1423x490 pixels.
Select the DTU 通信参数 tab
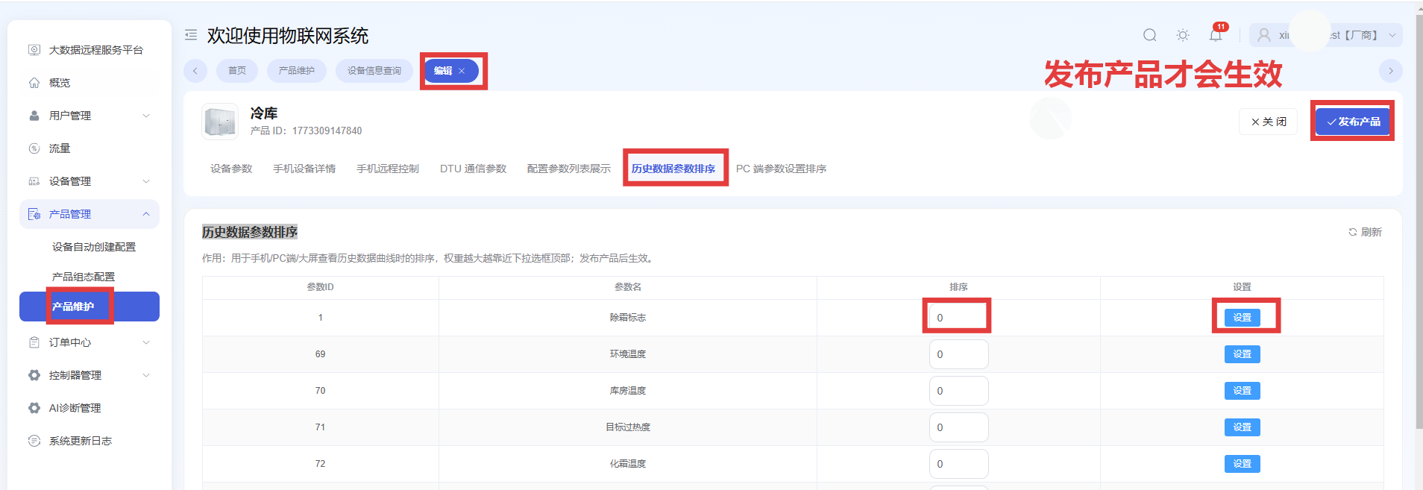[473, 169]
